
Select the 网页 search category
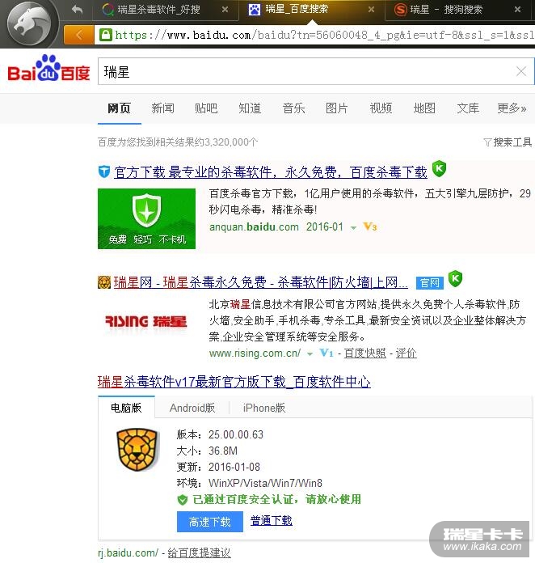(x=119, y=108)
